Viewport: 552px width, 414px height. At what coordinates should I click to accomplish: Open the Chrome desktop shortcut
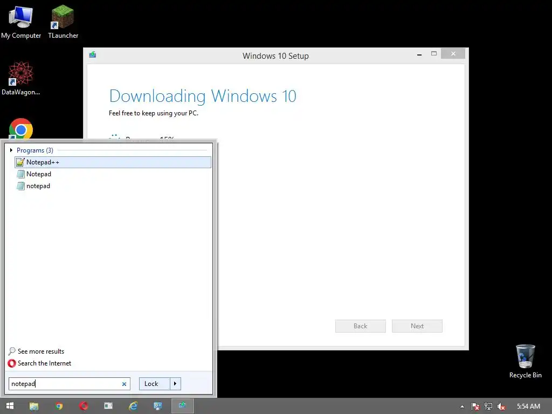[21, 129]
